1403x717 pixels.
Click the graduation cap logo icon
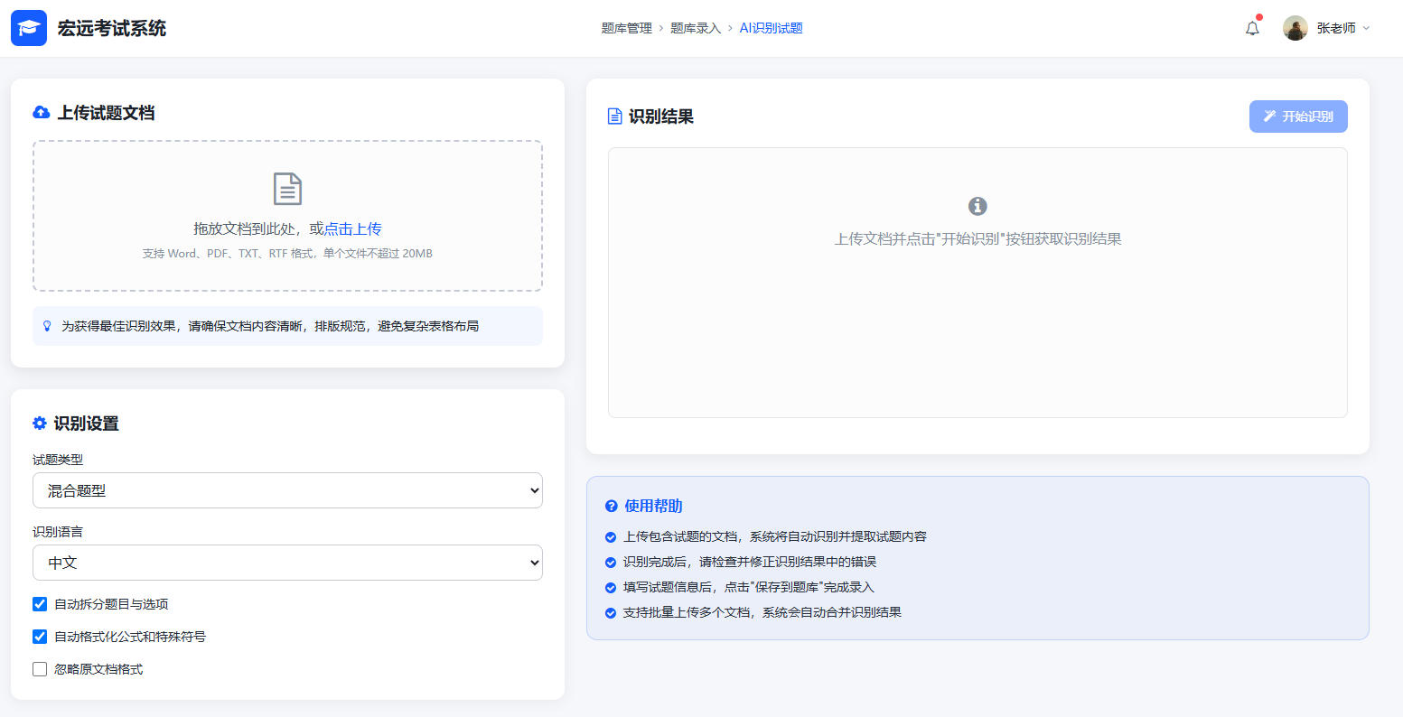pyautogui.click(x=29, y=28)
